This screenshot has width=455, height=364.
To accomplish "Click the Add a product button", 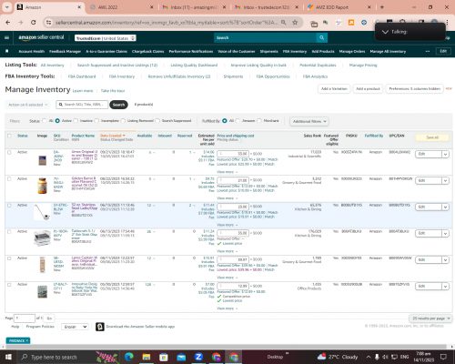I will pyautogui.click(x=368, y=89).
